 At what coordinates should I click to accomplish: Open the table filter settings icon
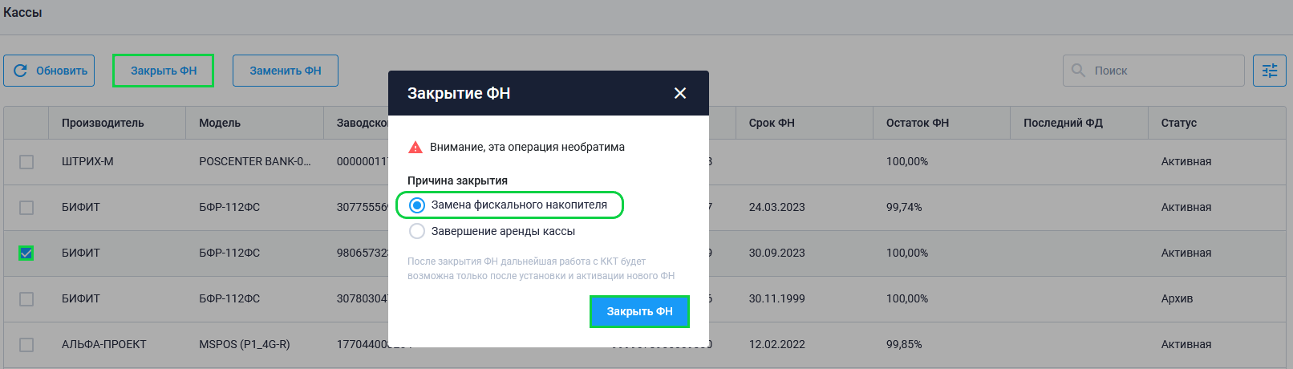1270,71
